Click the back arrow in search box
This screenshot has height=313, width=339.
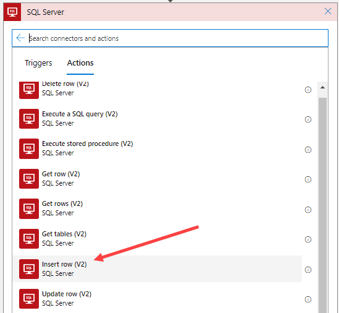pos(20,38)
